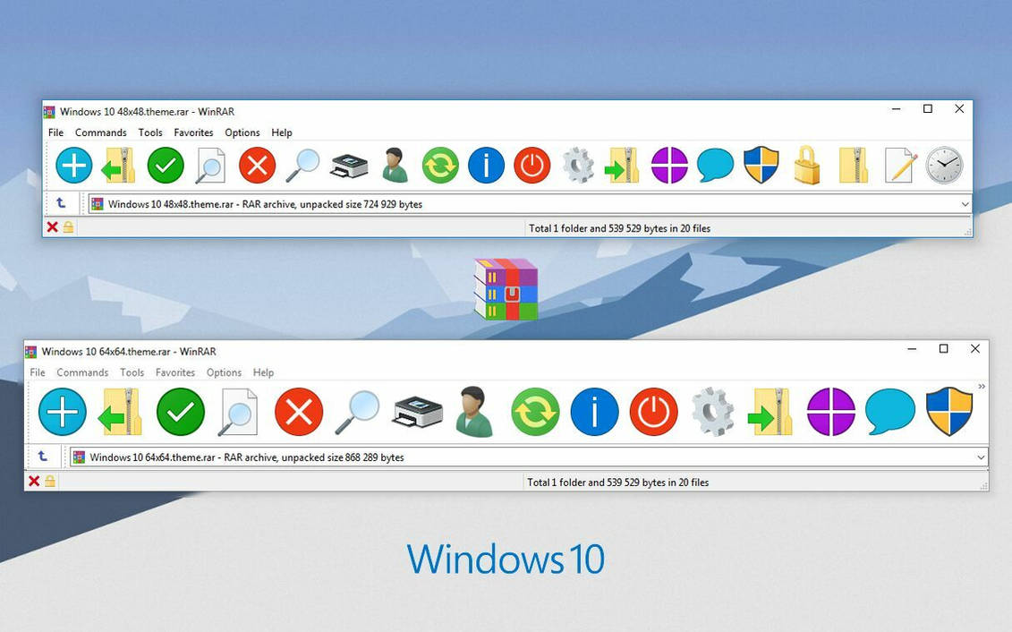Click the blue Info icon in 48x48 window
Viewport: 1012px width, 632px height.
point(486,166)
